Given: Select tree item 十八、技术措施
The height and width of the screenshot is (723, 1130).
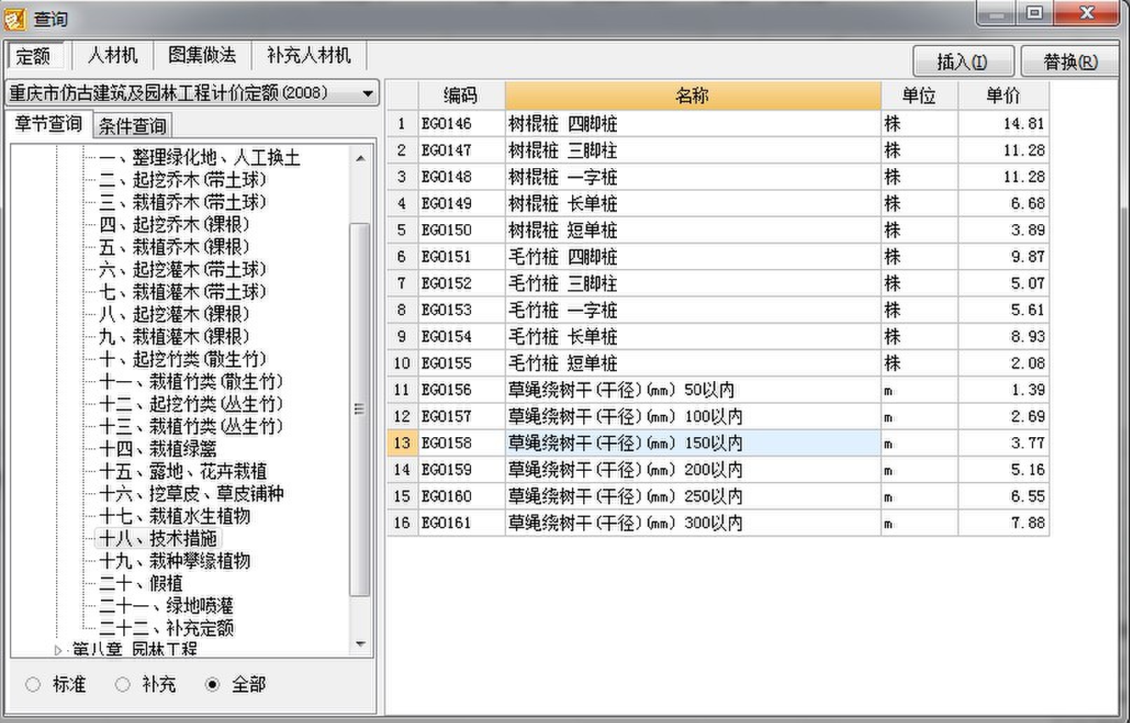Looking at the screenshot, I should tap(158, 539).
